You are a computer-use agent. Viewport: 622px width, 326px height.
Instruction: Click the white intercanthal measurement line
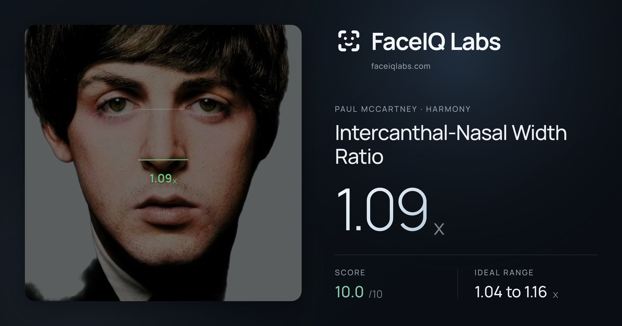[163, 109]
